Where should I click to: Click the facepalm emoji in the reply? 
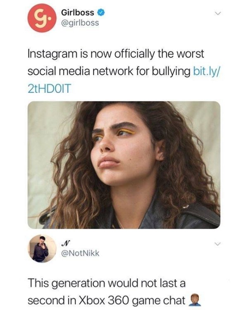pos(195,300)
